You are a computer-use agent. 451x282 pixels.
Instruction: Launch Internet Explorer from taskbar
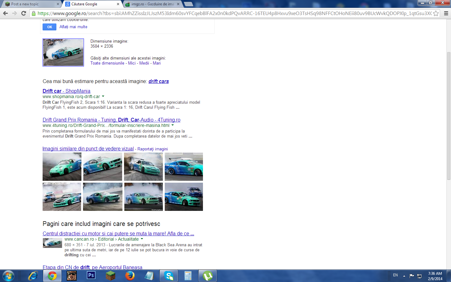pos(33,276)
